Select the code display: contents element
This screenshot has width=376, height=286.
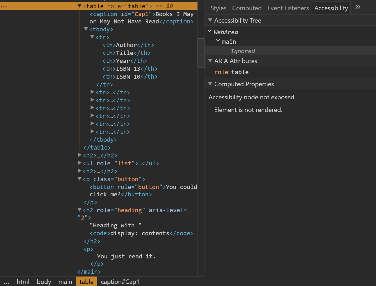tap(142, 233)
